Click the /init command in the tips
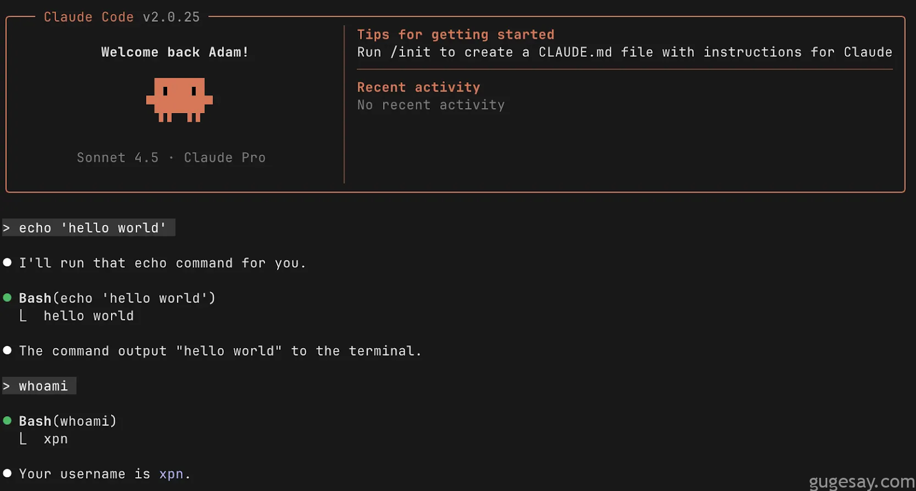Screen dimensions: 916x491 [x=410, y=52]
